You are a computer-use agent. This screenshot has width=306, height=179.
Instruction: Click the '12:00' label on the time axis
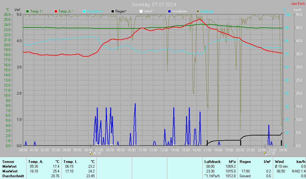(x=153, y=150)
